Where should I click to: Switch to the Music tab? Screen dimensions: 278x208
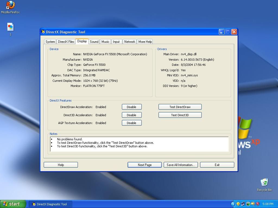105,41
